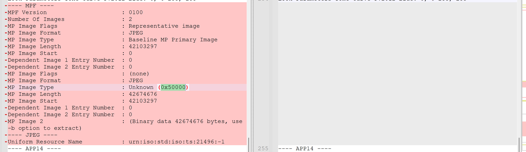Click the ---- MPF ---- header line
The image size is (526, 152).
coord(31,6)
